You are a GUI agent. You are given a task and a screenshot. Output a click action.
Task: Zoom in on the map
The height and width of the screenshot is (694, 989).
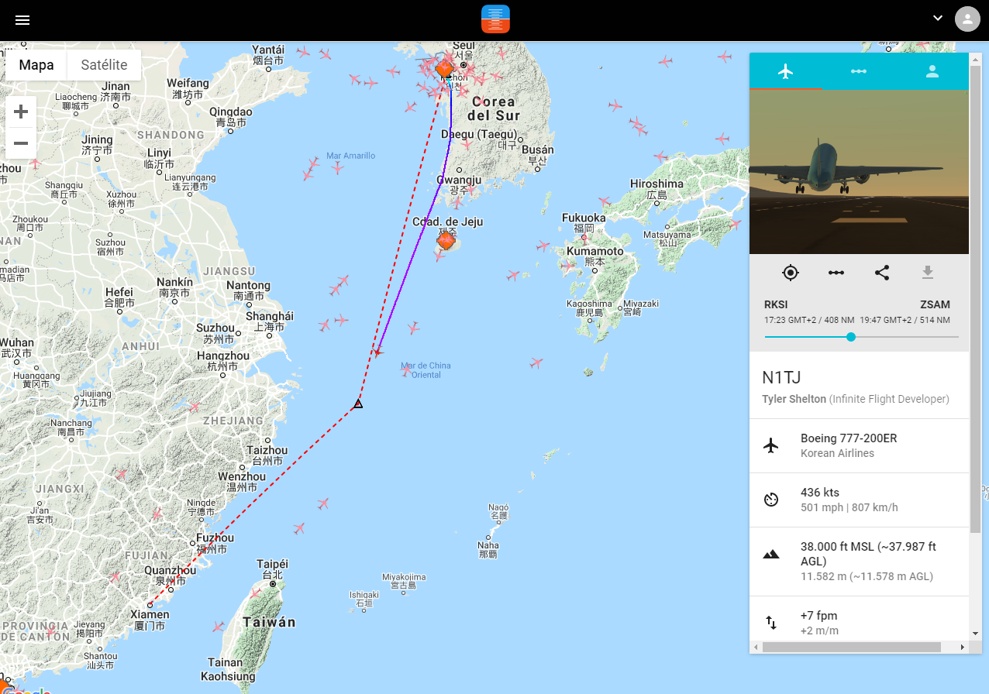click(21, 112)
